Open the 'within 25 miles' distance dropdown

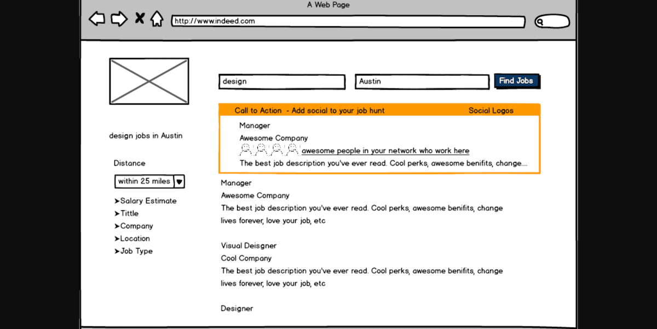coord(149,181)
